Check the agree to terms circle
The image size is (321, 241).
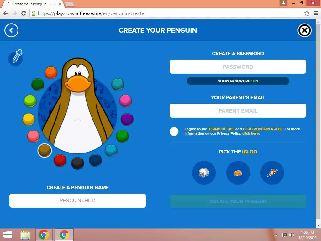click(x=174, y=131)
